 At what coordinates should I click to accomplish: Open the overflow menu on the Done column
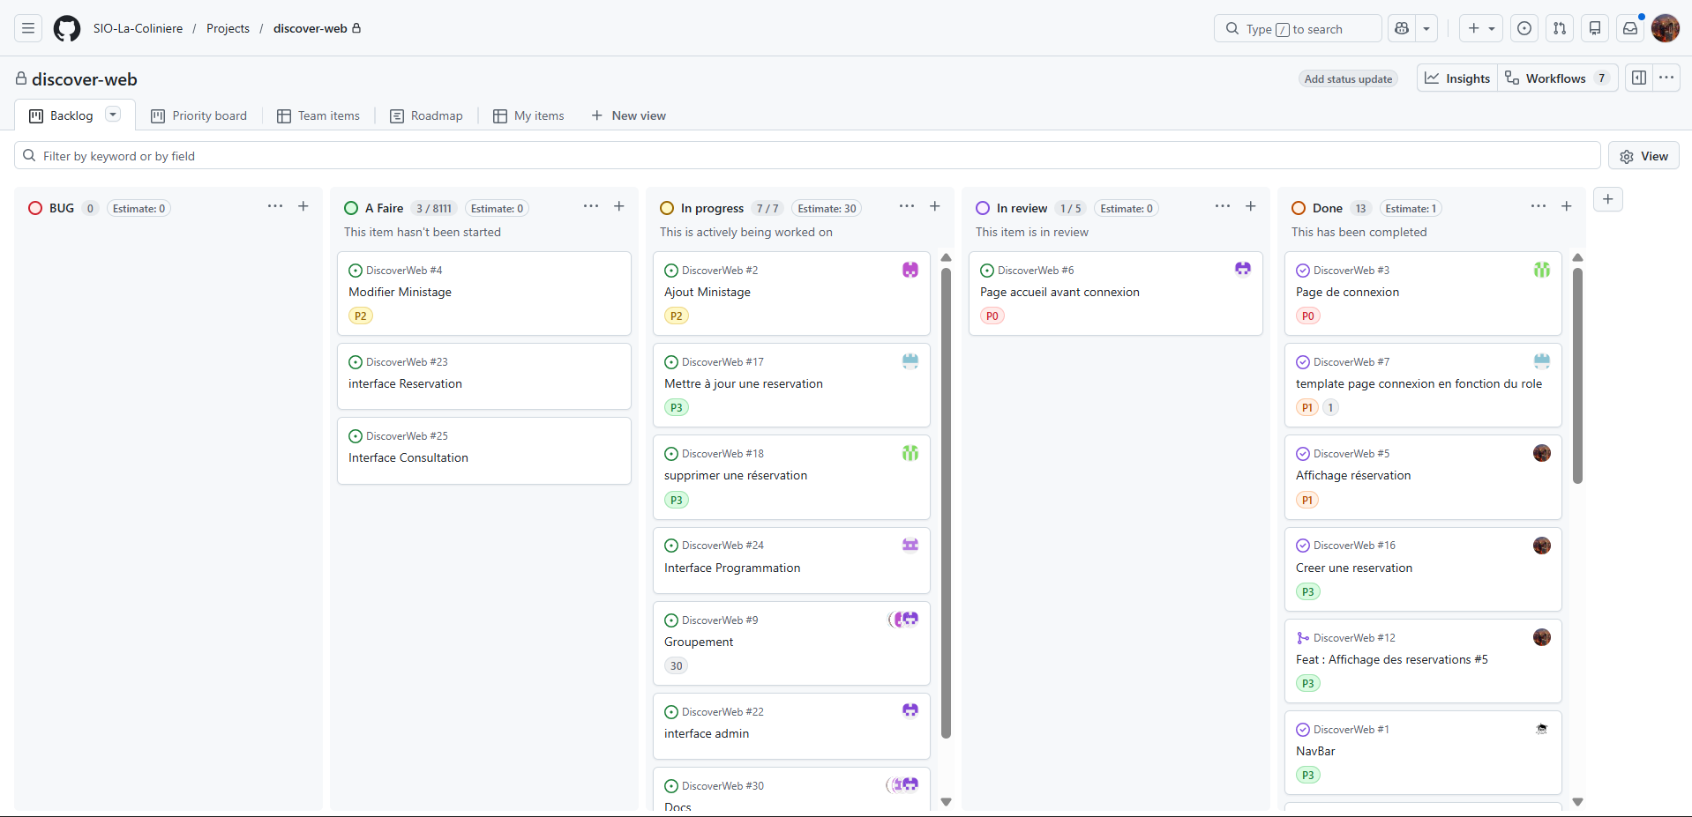tap(1539, 206)
